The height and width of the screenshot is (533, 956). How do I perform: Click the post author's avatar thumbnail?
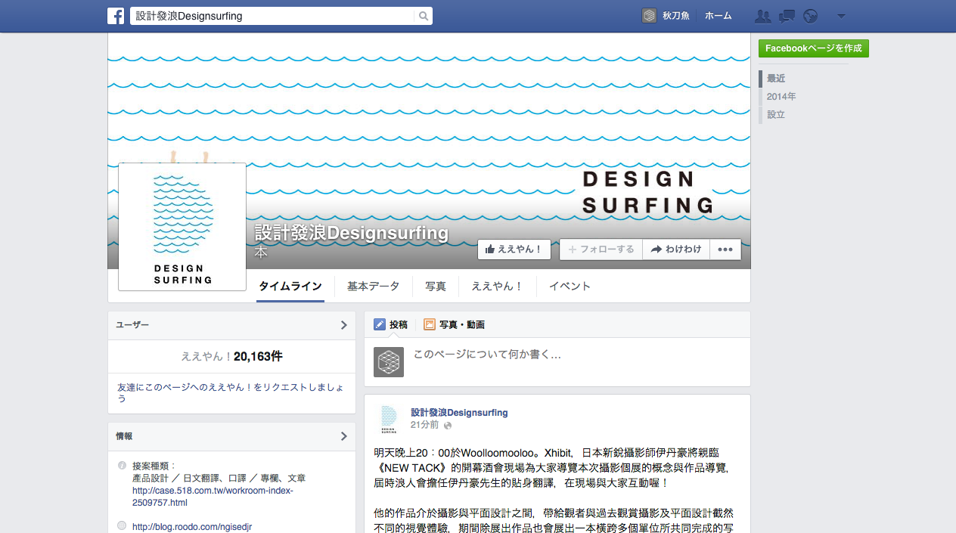tap(389, 420)
